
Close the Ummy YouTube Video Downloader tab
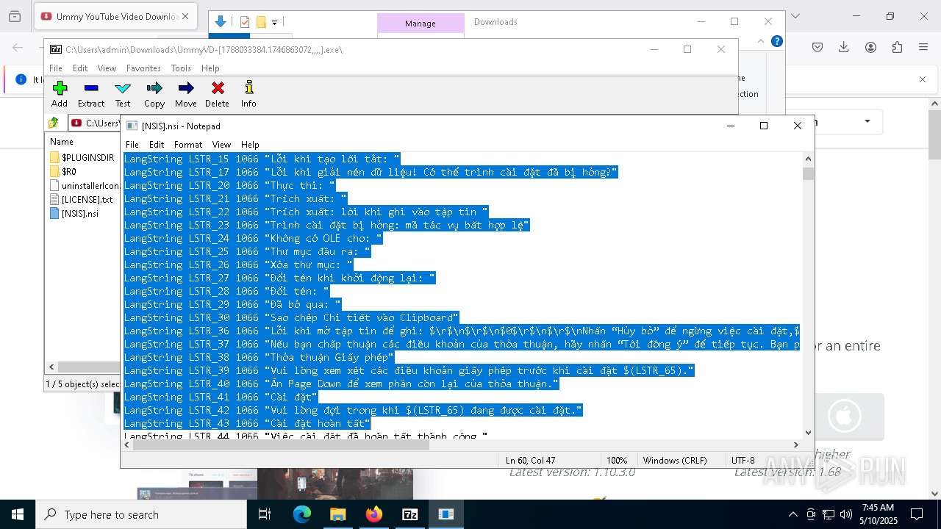[x=185, y=16]
